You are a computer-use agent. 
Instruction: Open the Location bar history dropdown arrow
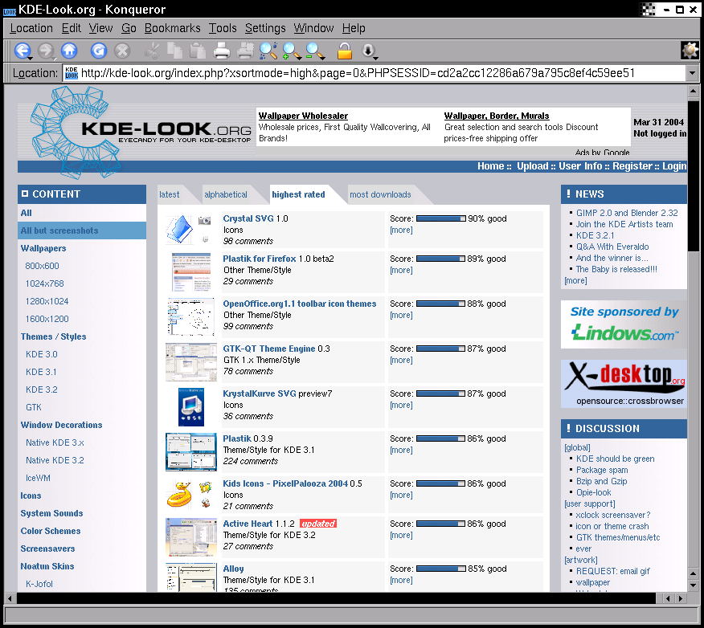coord(692,73)
